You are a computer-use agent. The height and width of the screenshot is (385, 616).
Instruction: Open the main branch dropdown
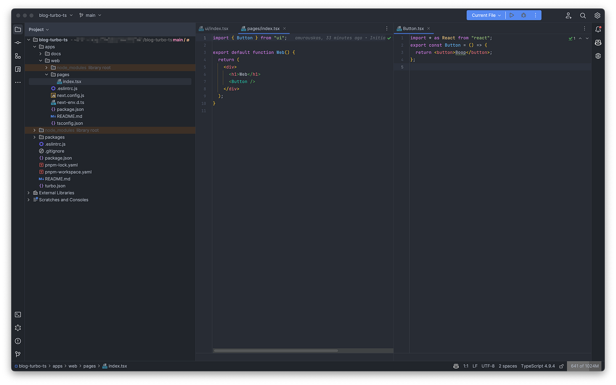(x=90, y=15)
